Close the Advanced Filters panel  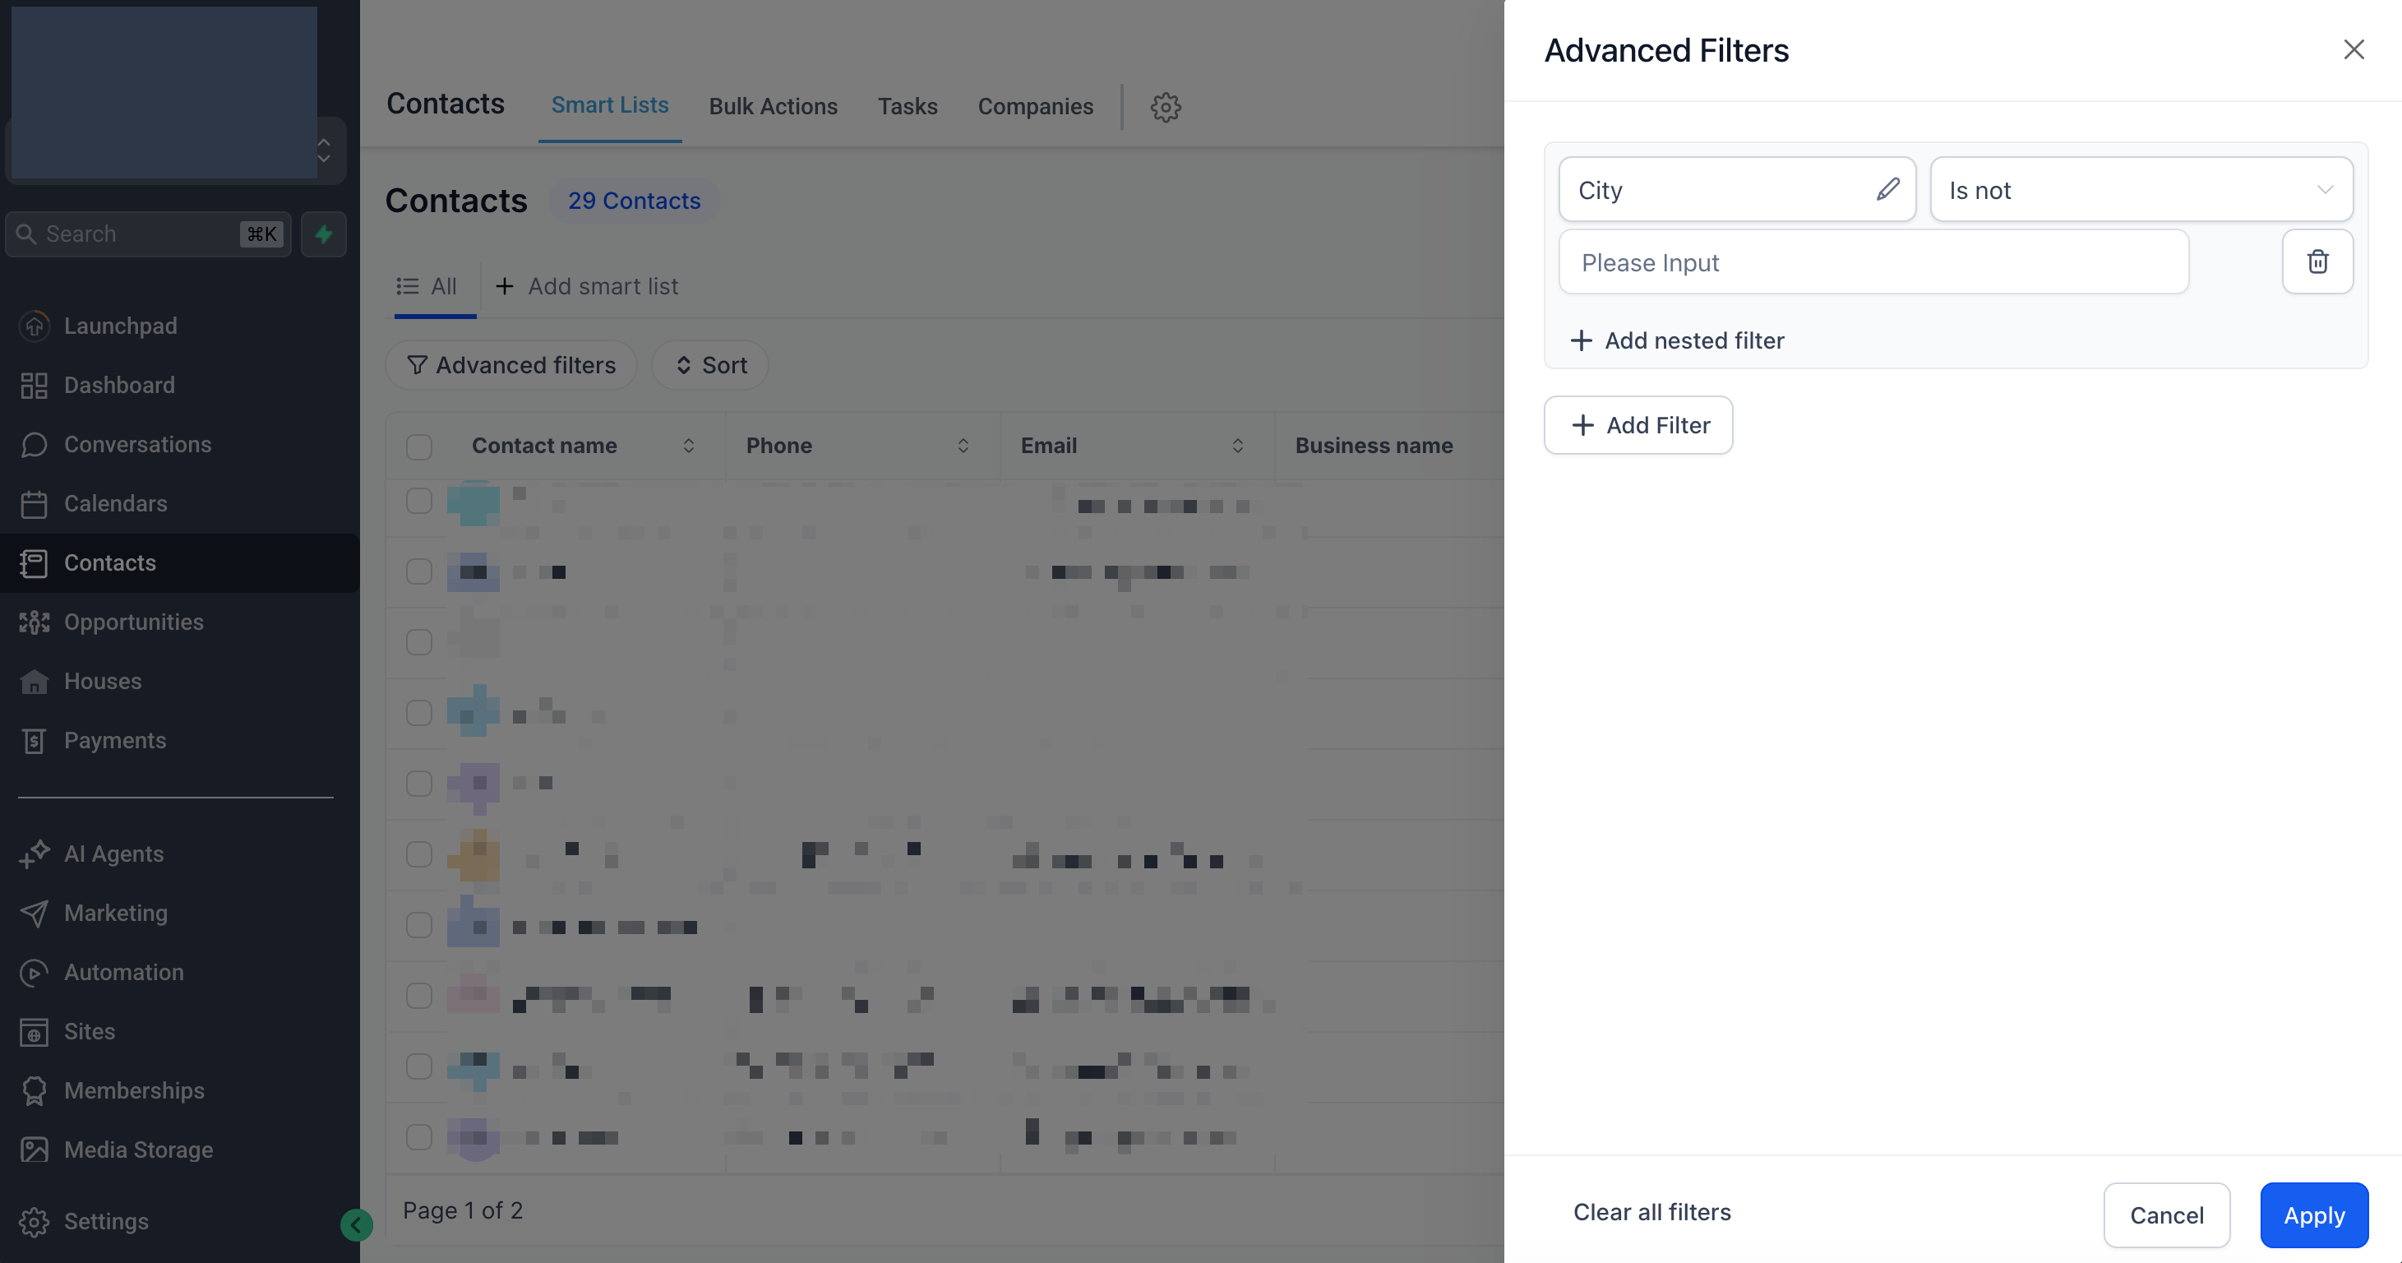2353,49
